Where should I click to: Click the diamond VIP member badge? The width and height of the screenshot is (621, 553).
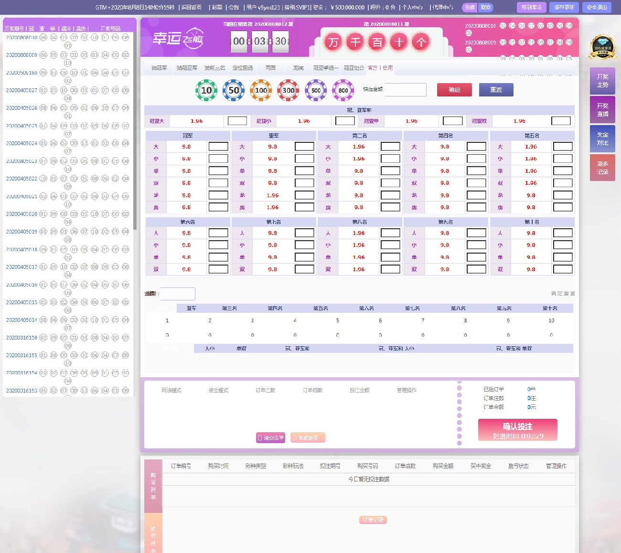(602, 47)
